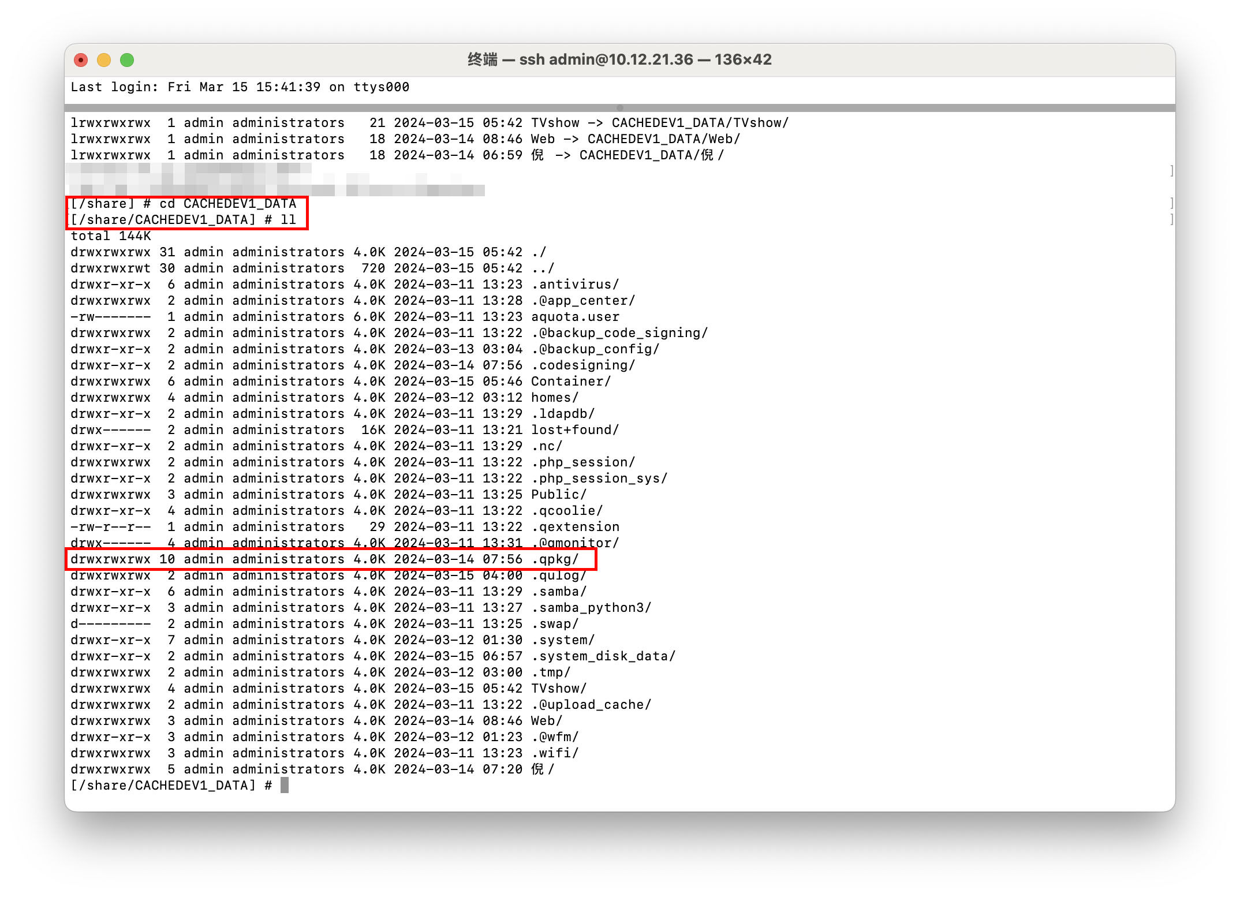Click the 'Container/' directory entry
The height and width of the screenshot is (897, 1240).
(x=571, y=382)
